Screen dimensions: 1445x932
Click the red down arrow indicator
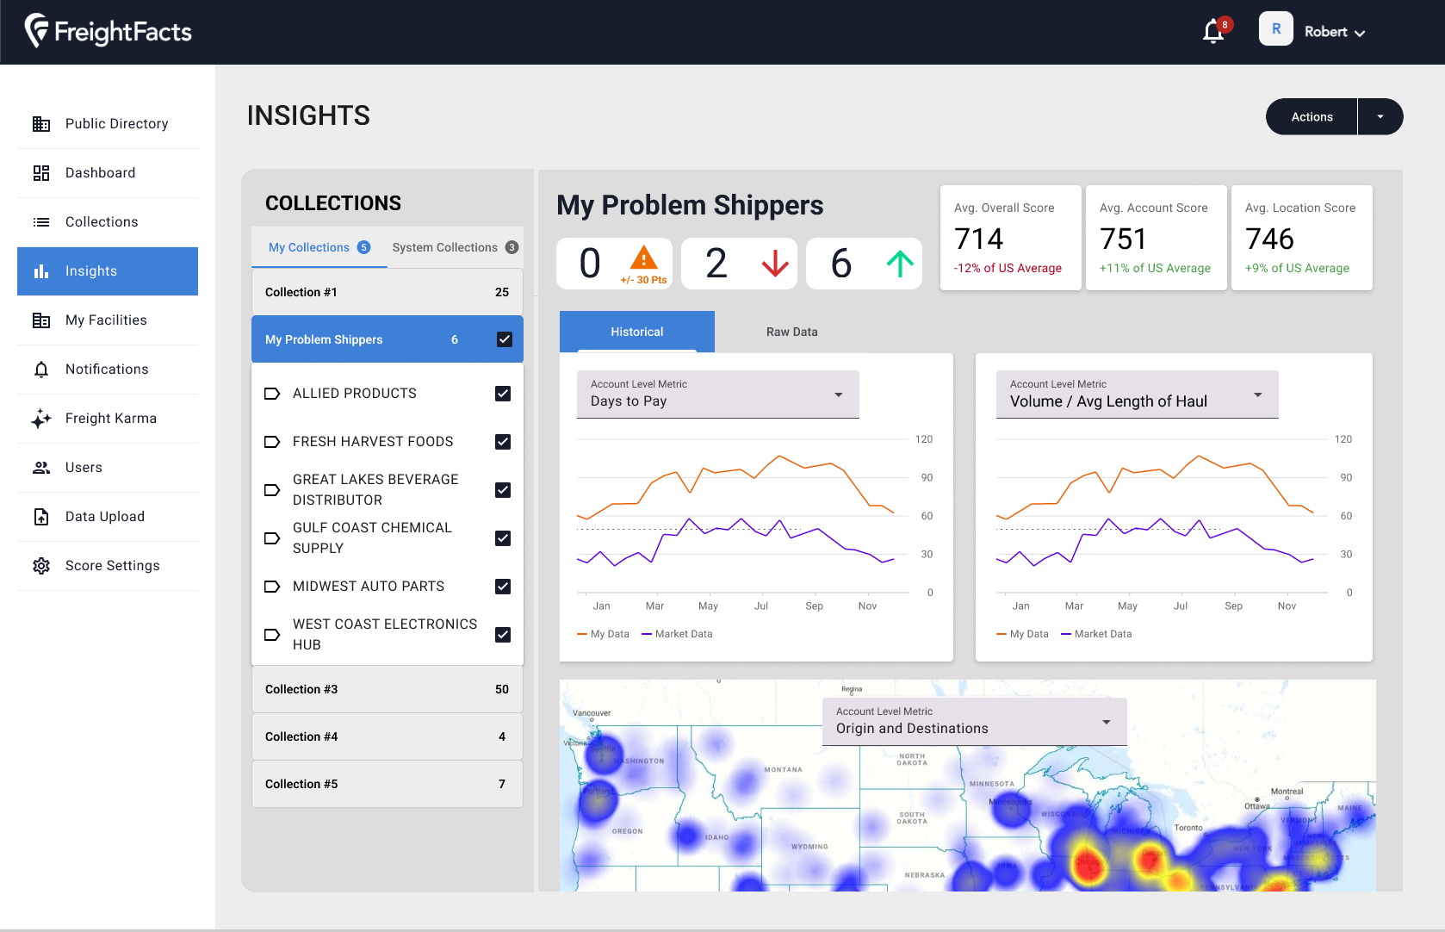775,264
